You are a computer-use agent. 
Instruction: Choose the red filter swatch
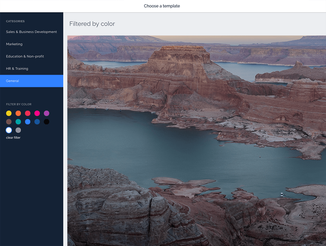[28, 113]
